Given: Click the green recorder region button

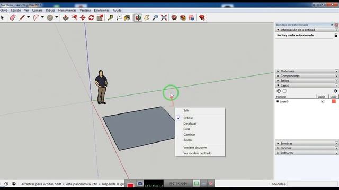Looking at the screenshot, I should (x=197, y=184).
